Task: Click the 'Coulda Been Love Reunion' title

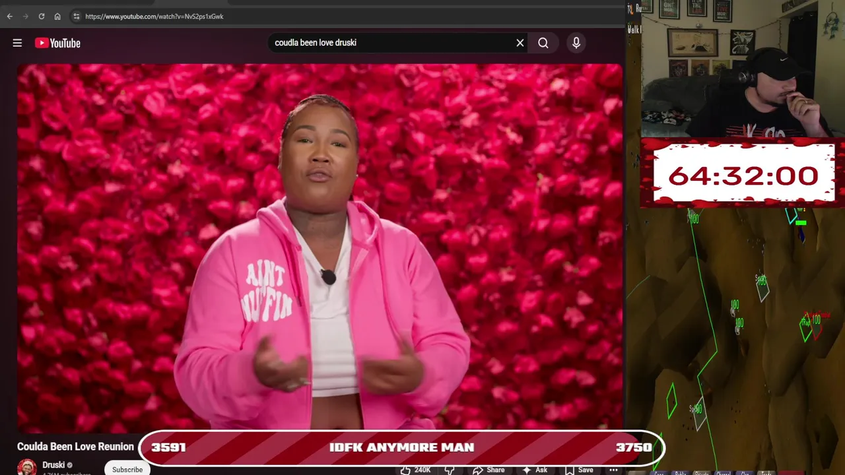Action: (x=75, y=447)
